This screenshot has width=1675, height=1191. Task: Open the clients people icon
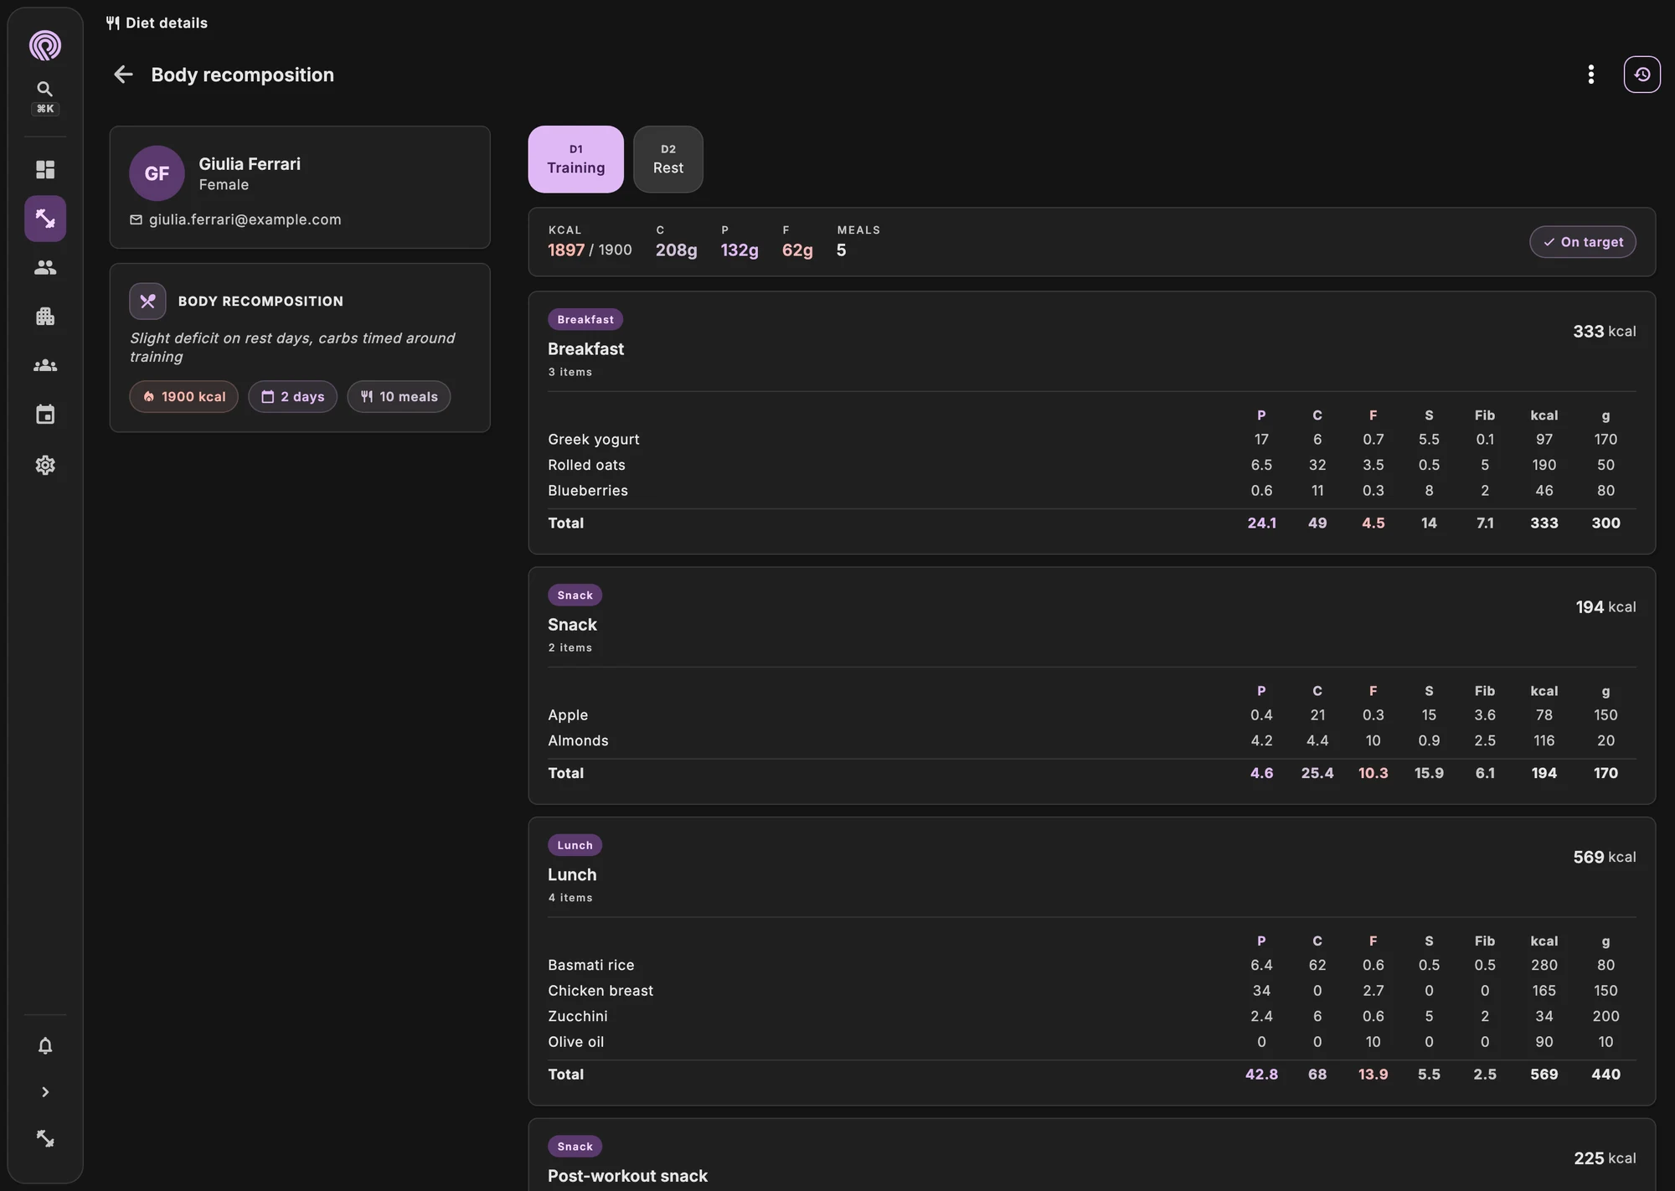tap(45, 268)
